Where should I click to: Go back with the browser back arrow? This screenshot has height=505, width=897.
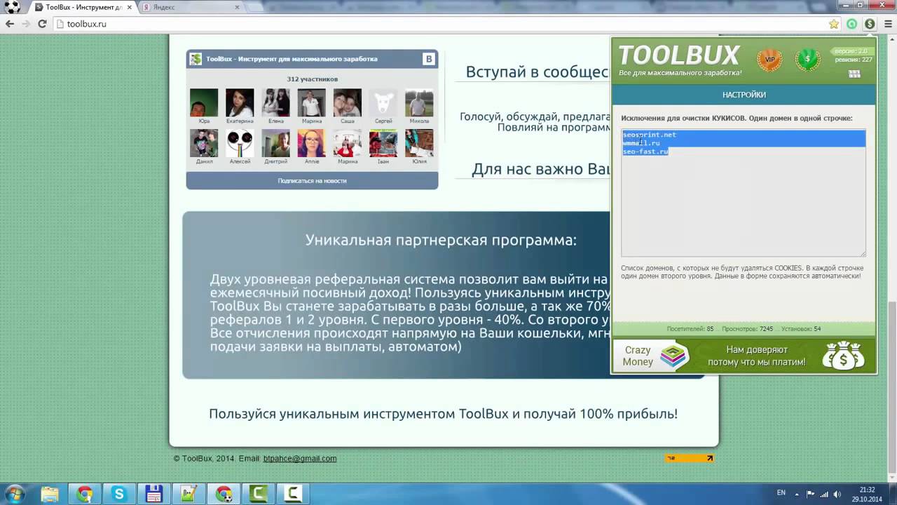[x=10, y=24]
